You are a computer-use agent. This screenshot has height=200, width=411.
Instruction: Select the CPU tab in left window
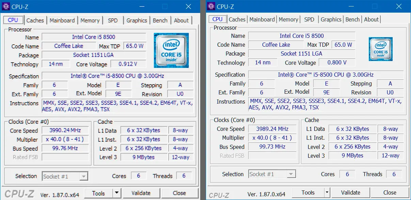pos(13,20)
